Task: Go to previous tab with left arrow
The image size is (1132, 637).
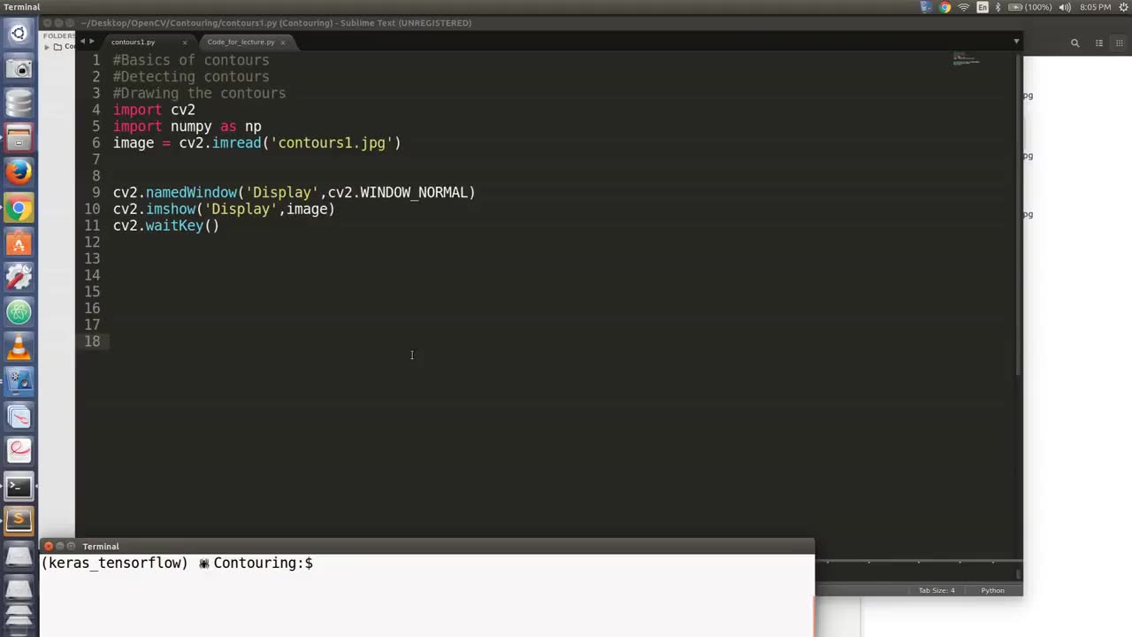Action: click(x=82, y=41)
